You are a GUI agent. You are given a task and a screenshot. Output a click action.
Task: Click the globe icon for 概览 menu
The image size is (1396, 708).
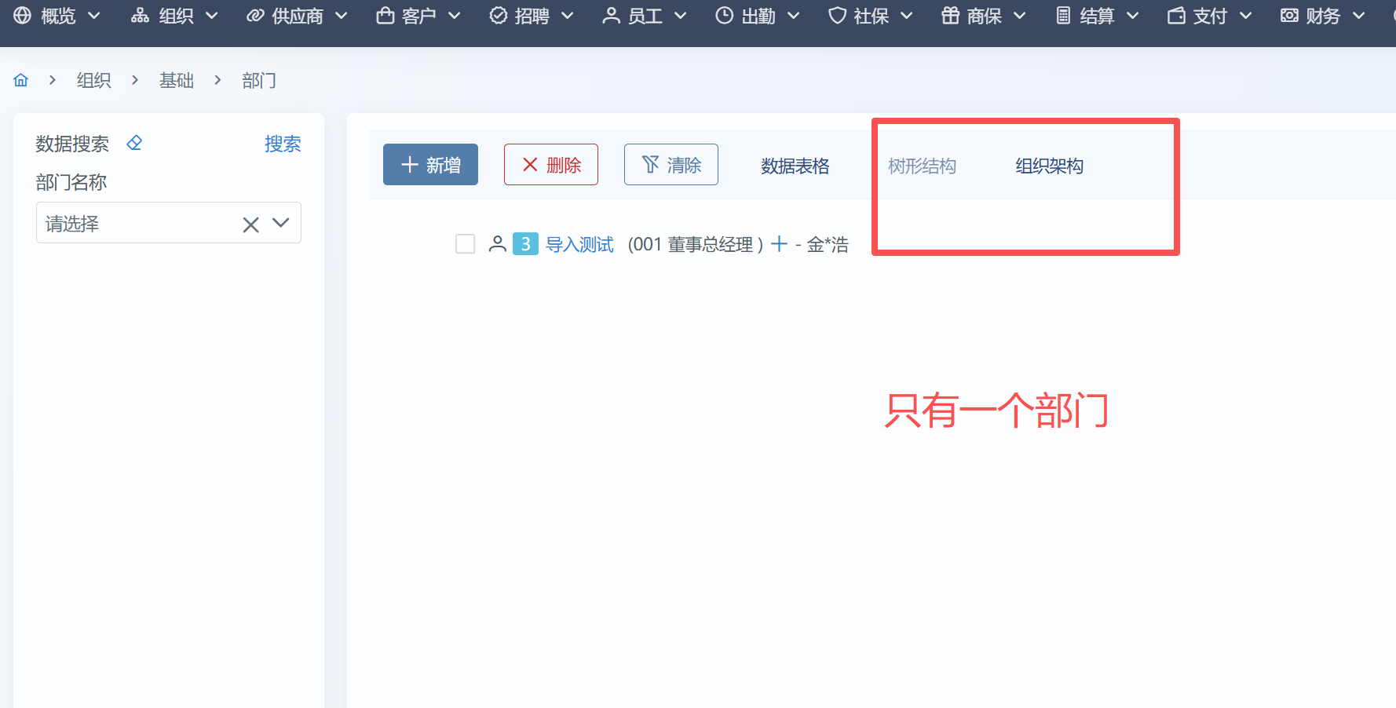23,16
